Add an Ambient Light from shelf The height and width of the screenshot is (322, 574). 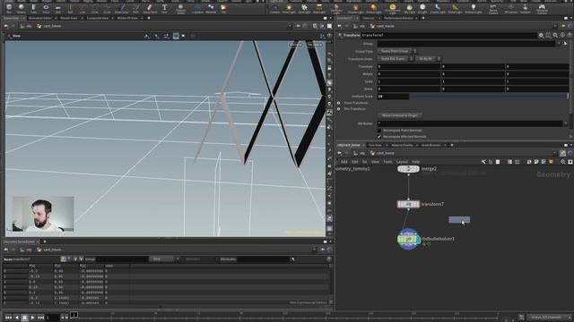tap(474, 8)
